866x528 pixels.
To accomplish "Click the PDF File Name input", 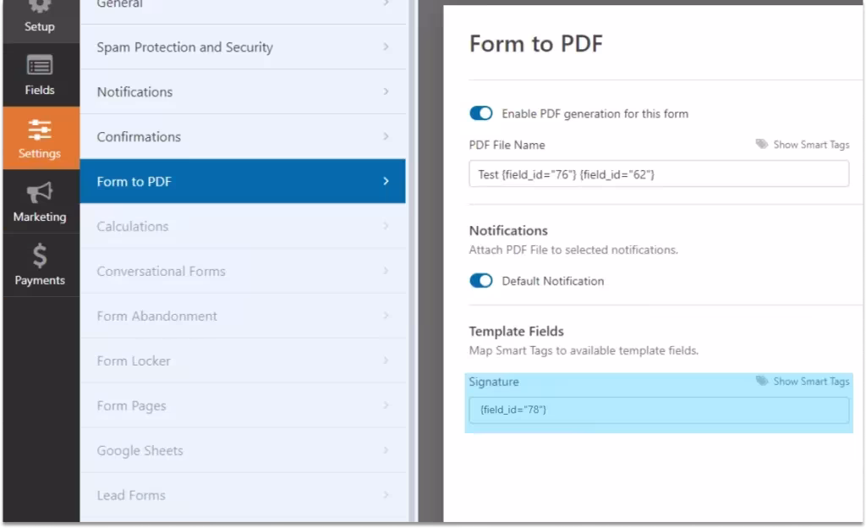I will pos(658,174).
